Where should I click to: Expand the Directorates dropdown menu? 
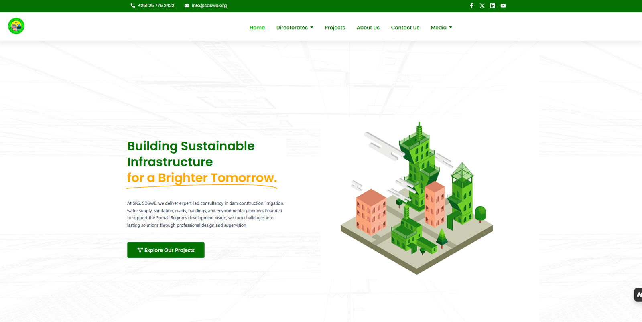pos(292,28)
